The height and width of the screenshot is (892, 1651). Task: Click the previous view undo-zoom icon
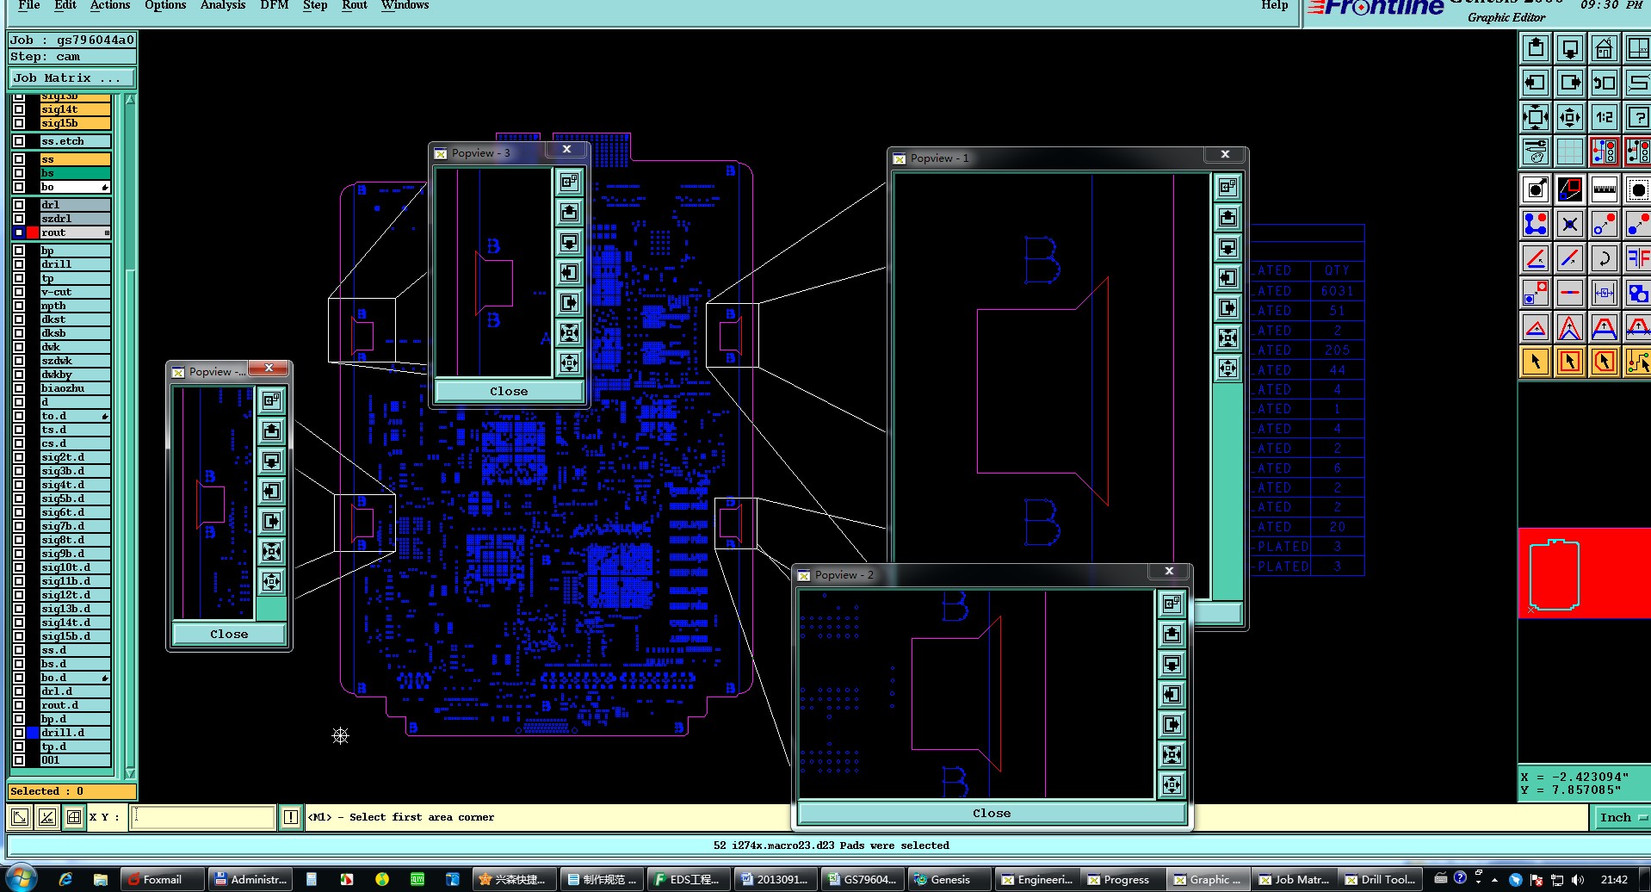click(1604, 83)
